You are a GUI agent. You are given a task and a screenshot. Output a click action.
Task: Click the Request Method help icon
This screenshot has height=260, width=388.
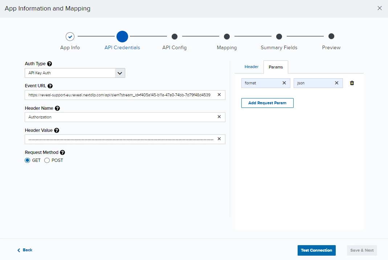pos(62,152)
